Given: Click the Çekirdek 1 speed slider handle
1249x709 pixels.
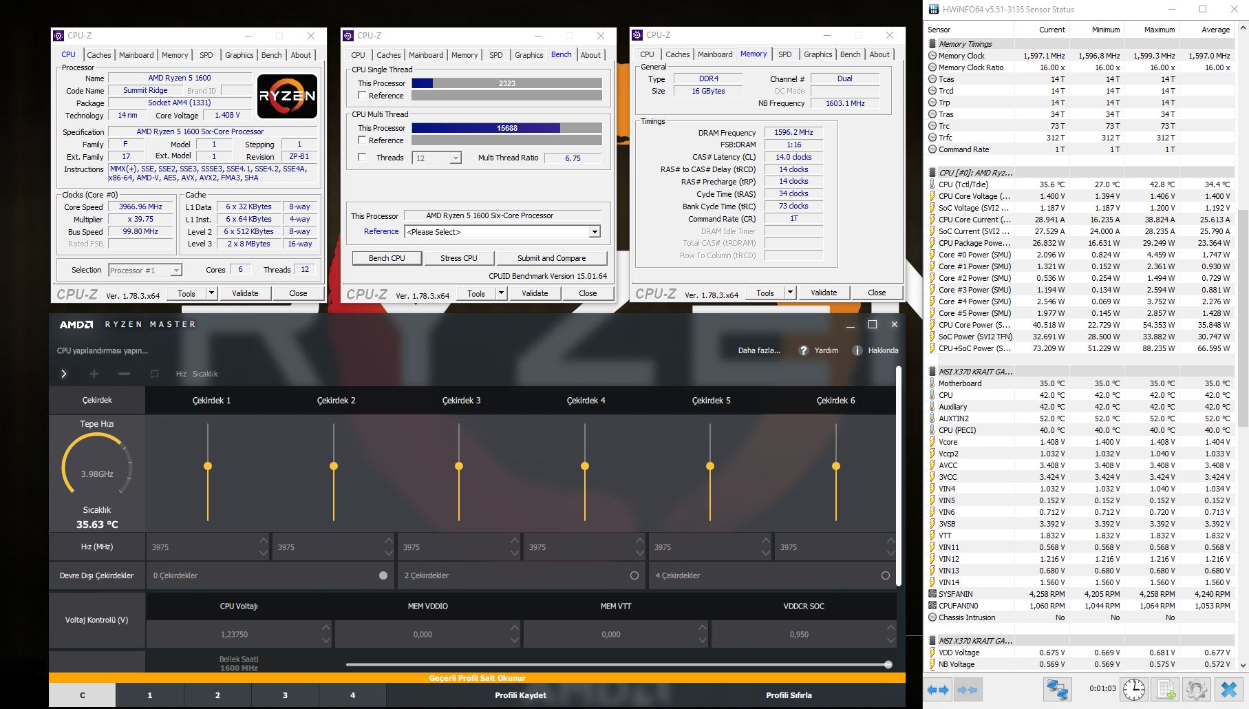Looking at the screenshot, I should (x=208, y=466).
